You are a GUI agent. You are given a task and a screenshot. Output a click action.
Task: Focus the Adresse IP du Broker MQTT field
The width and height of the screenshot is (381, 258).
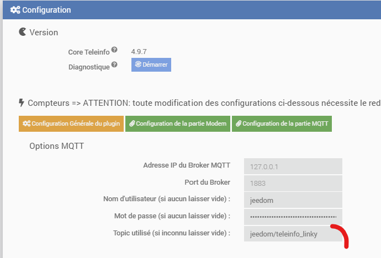click(293, 166)
